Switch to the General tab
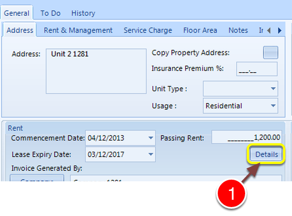Image resolution: width=292 pixels, height=216 pixels. [x=17, y=13]
